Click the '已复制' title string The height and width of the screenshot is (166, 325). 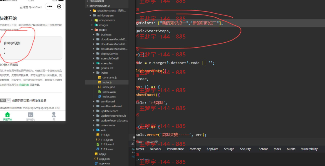pos(158,103)
